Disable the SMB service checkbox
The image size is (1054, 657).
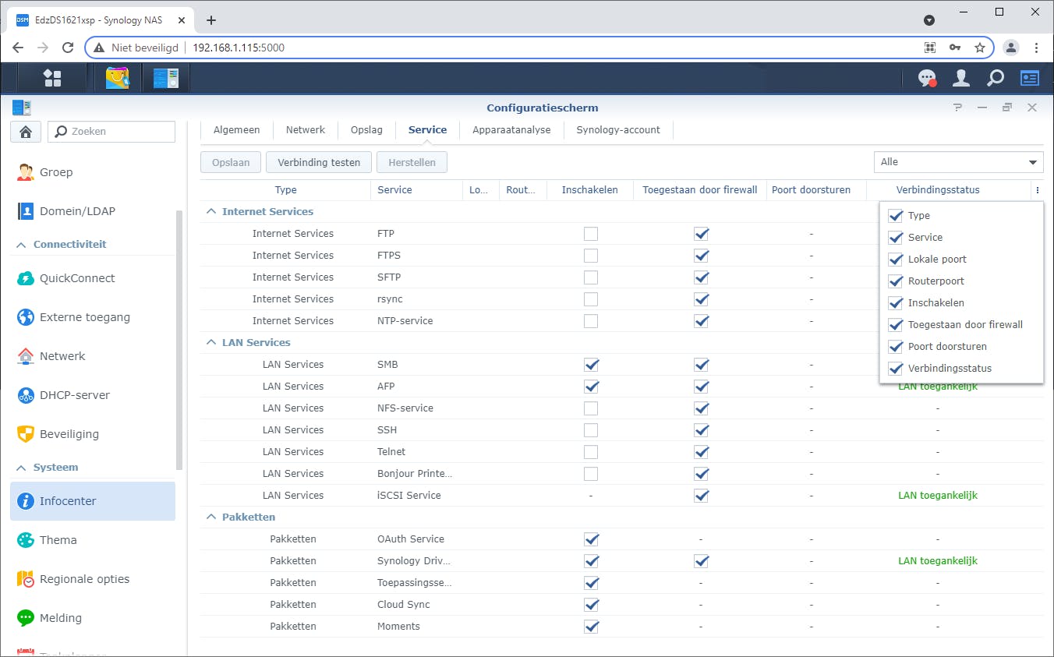pos(591,365)
